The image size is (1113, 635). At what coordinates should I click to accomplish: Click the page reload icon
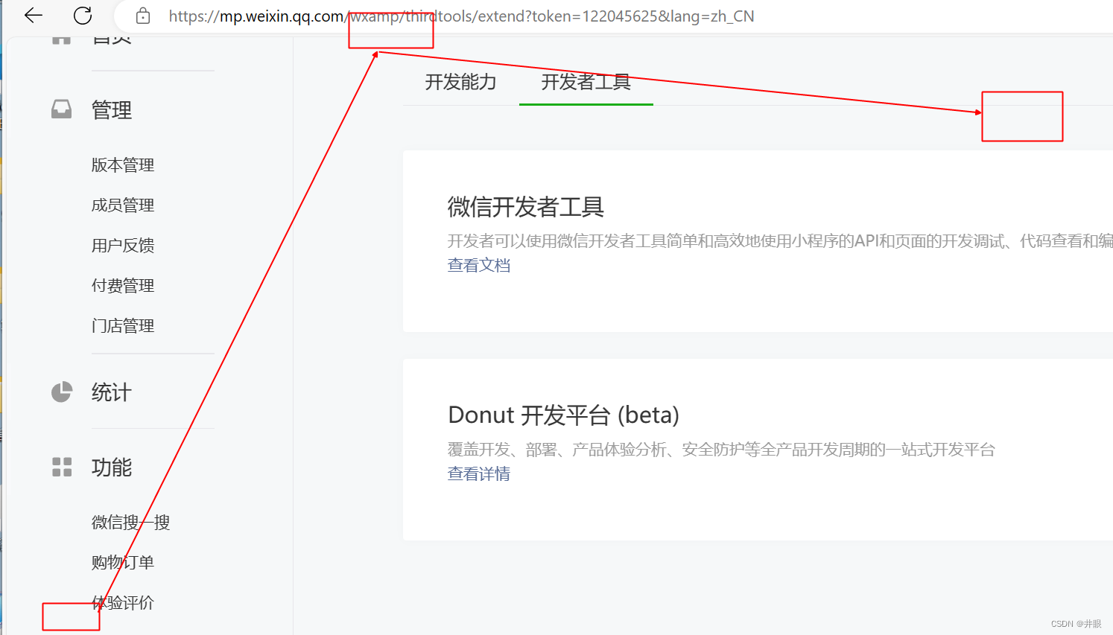[x=82, y=16]
